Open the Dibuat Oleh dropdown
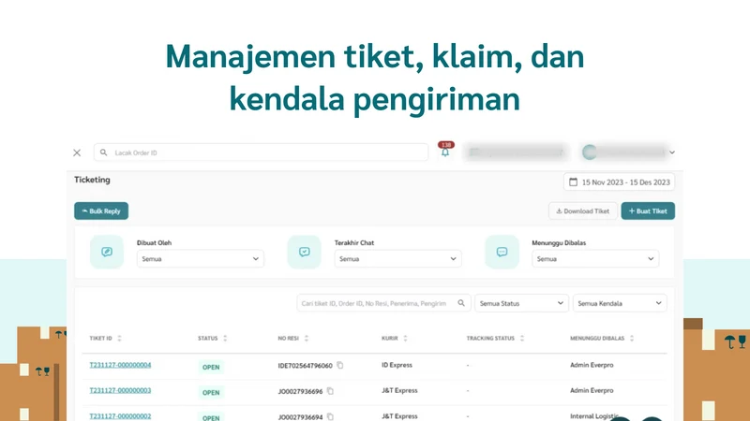The image size is (750, 421). tap(201, 259)
